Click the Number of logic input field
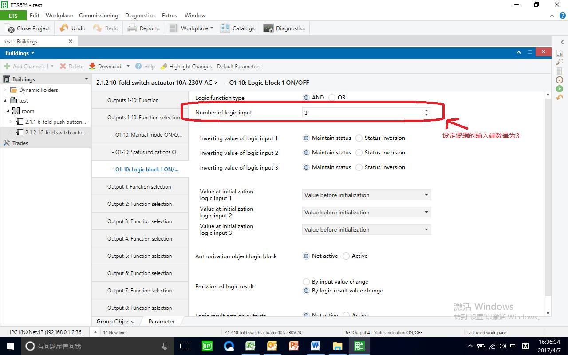Viewport: 568px width, 355px height. 362,113
